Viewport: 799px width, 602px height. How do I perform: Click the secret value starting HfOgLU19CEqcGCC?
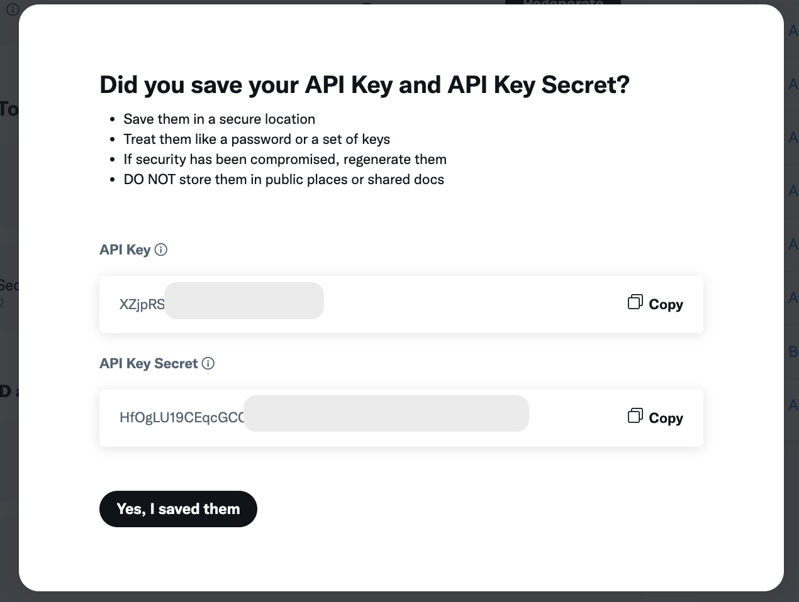point(181,418)
